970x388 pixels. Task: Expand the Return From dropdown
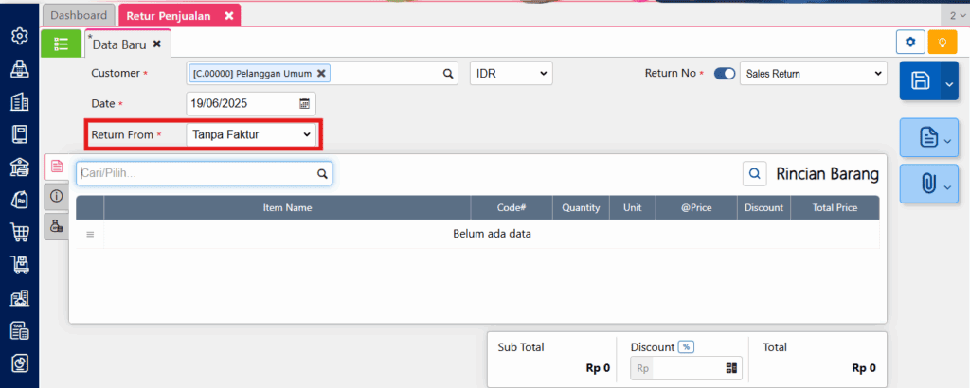[x=251, y=135]
